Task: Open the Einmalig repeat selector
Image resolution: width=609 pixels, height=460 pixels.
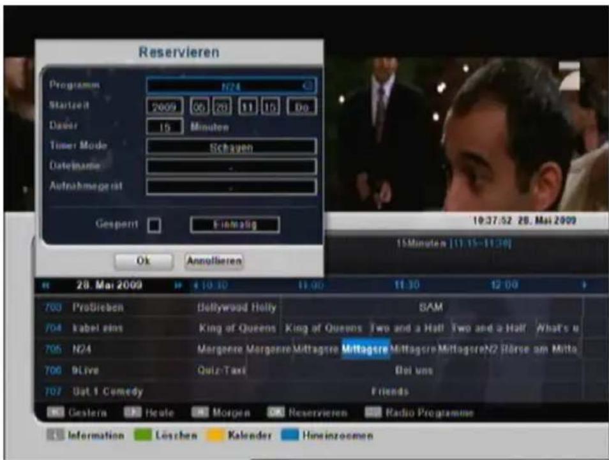Action: 235,225
